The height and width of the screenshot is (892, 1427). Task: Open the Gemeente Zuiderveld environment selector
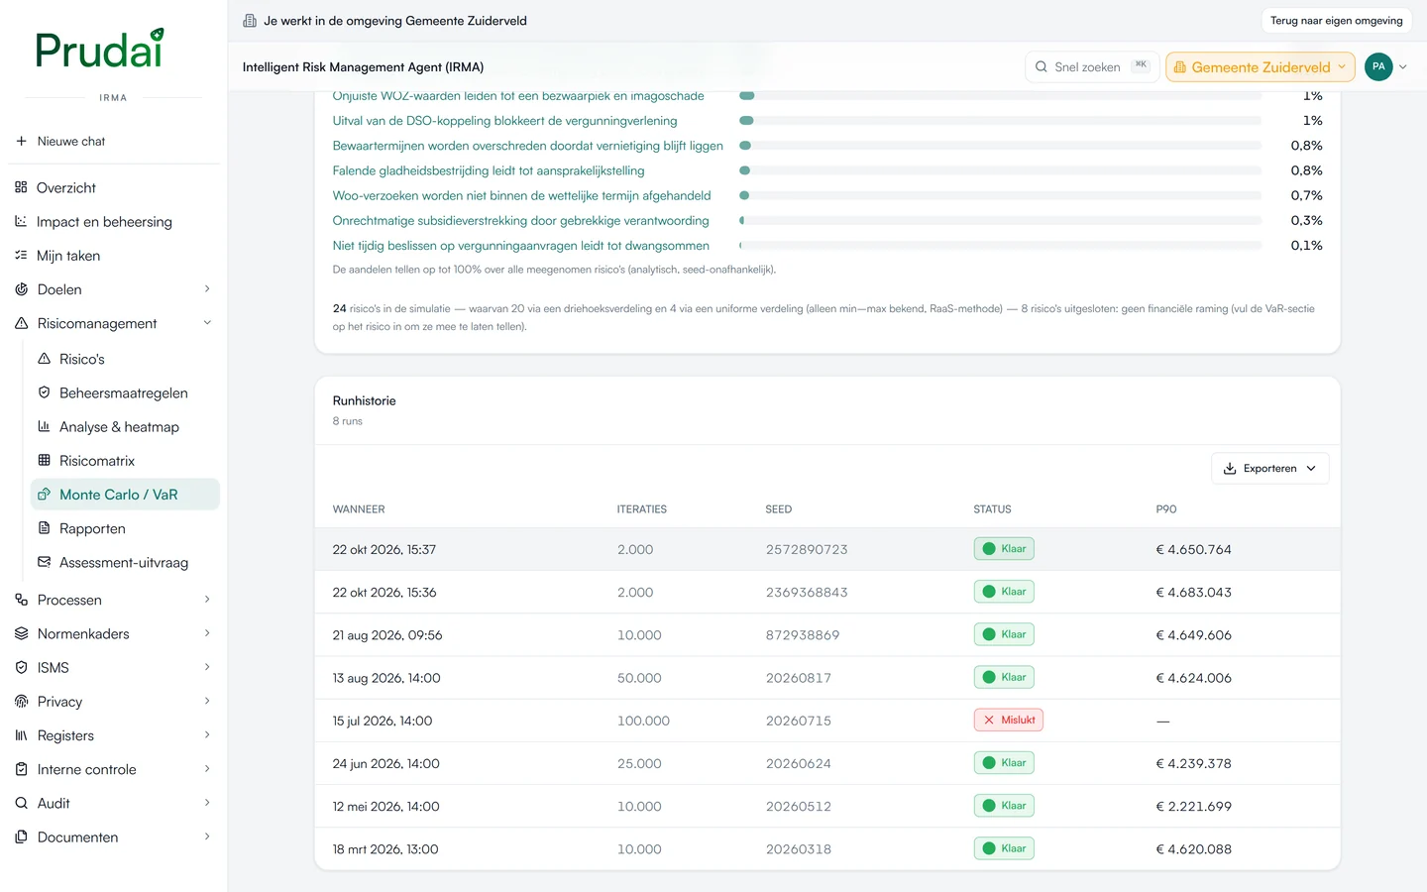[1261, 67]
